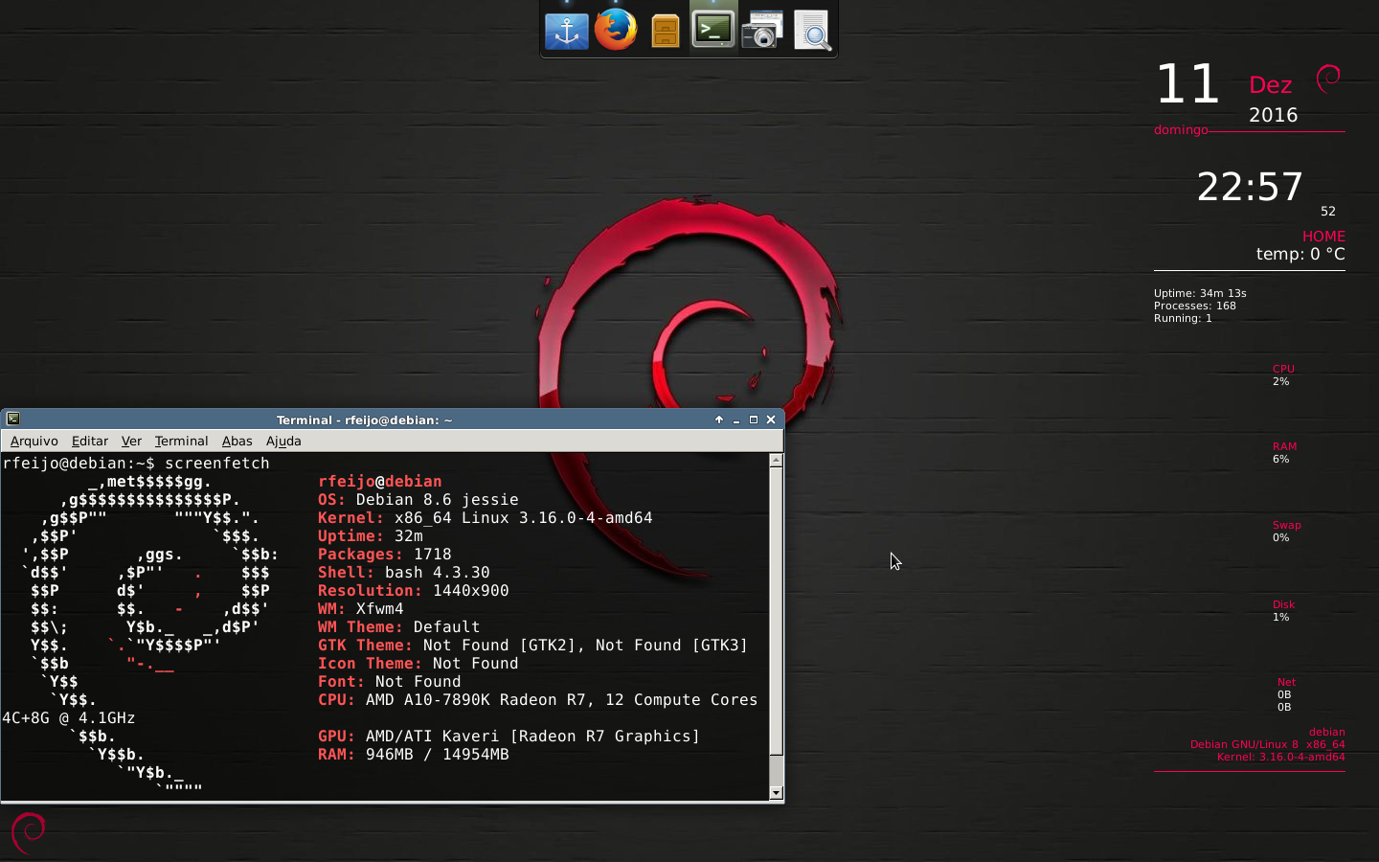The height and width of the screenshot is (862, 1379).
Task: Click 'Debian GNU/Linux 8 x86_64' in the widget
Action: click(x=1267, y=744)
